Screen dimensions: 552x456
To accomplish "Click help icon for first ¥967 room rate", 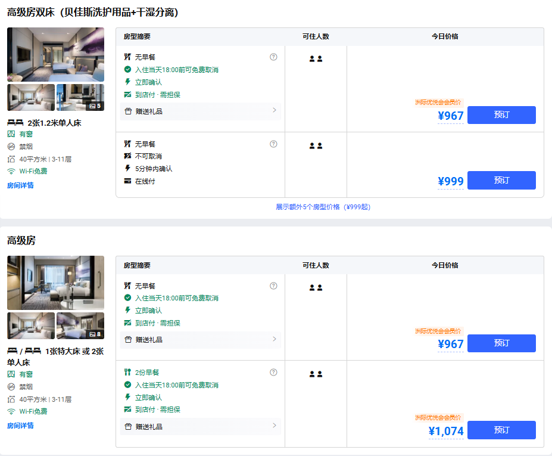I will tap(273, 57).
